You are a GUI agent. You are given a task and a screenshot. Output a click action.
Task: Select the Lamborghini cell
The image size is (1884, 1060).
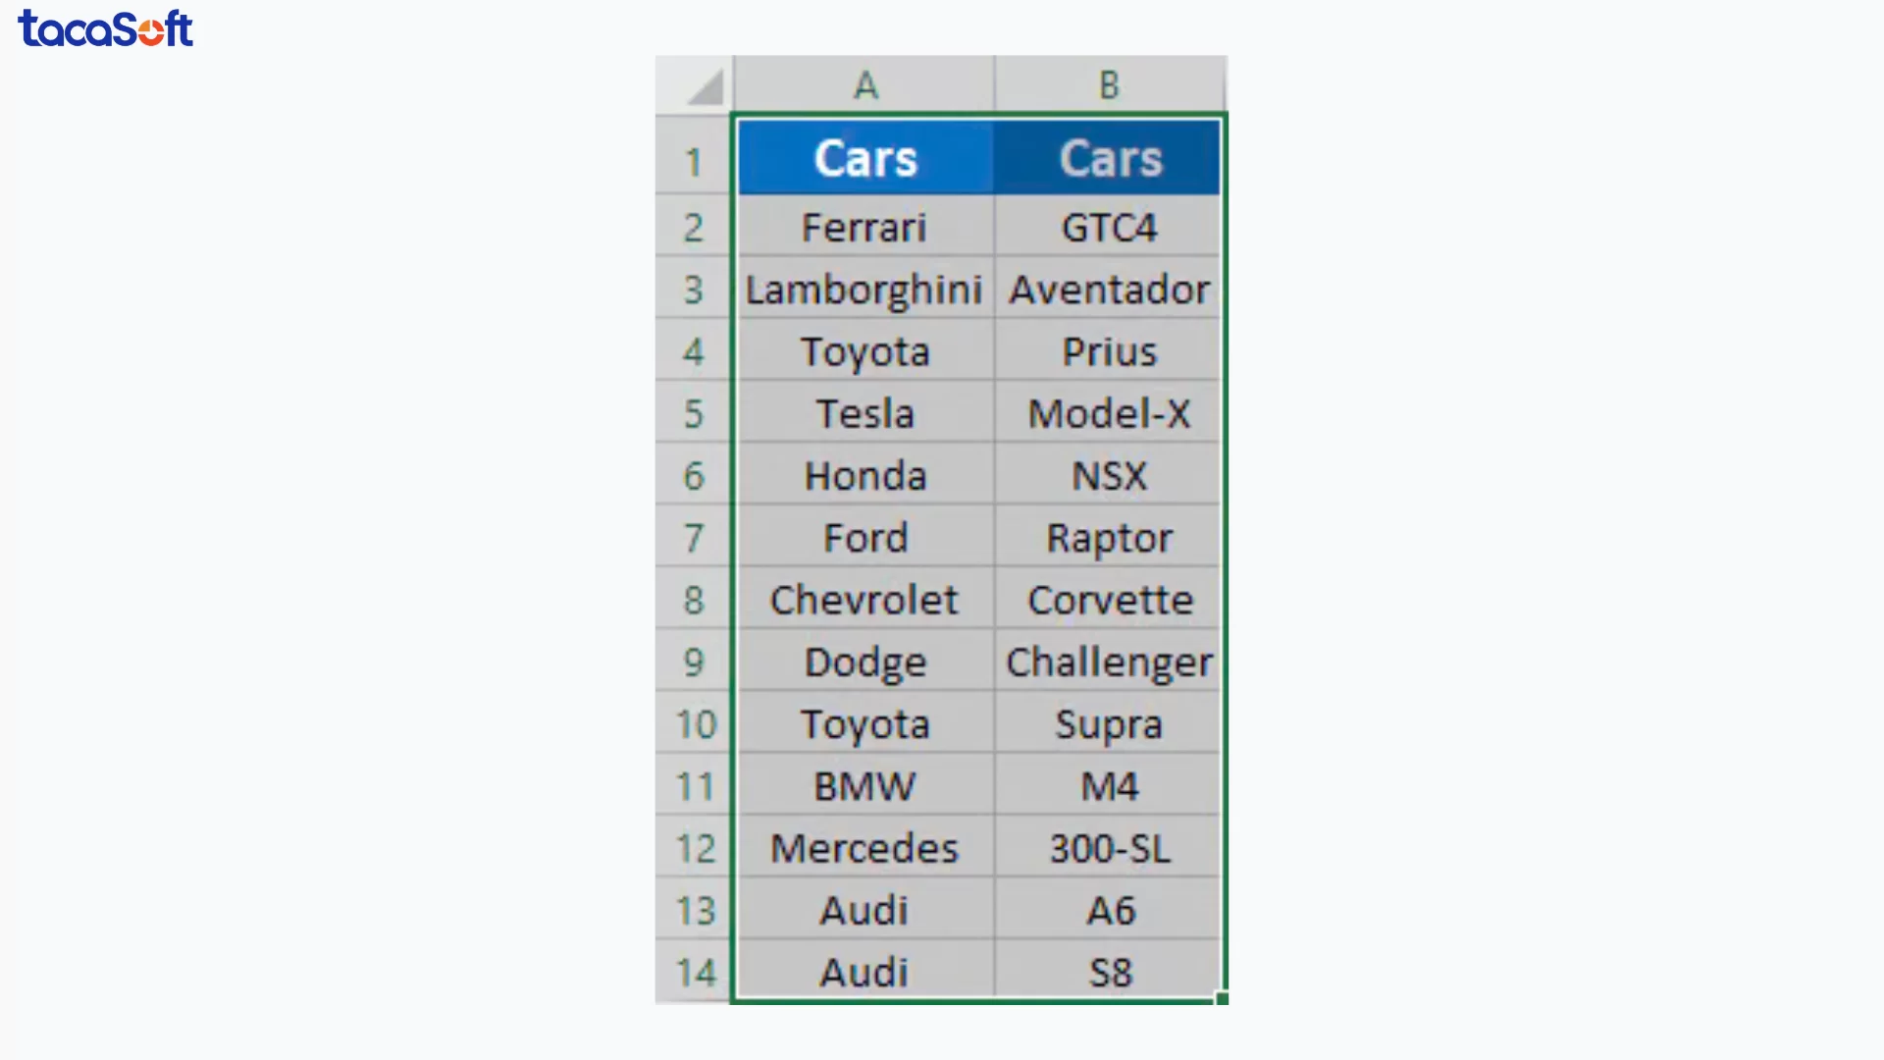(x=865, y=289)
